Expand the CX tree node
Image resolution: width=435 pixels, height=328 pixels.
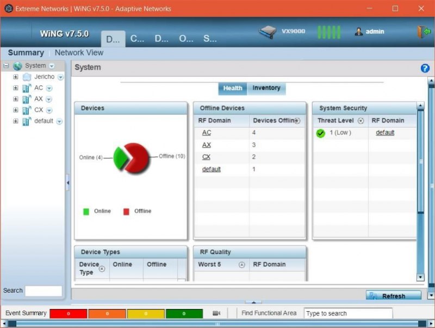[x=16, y=110]
